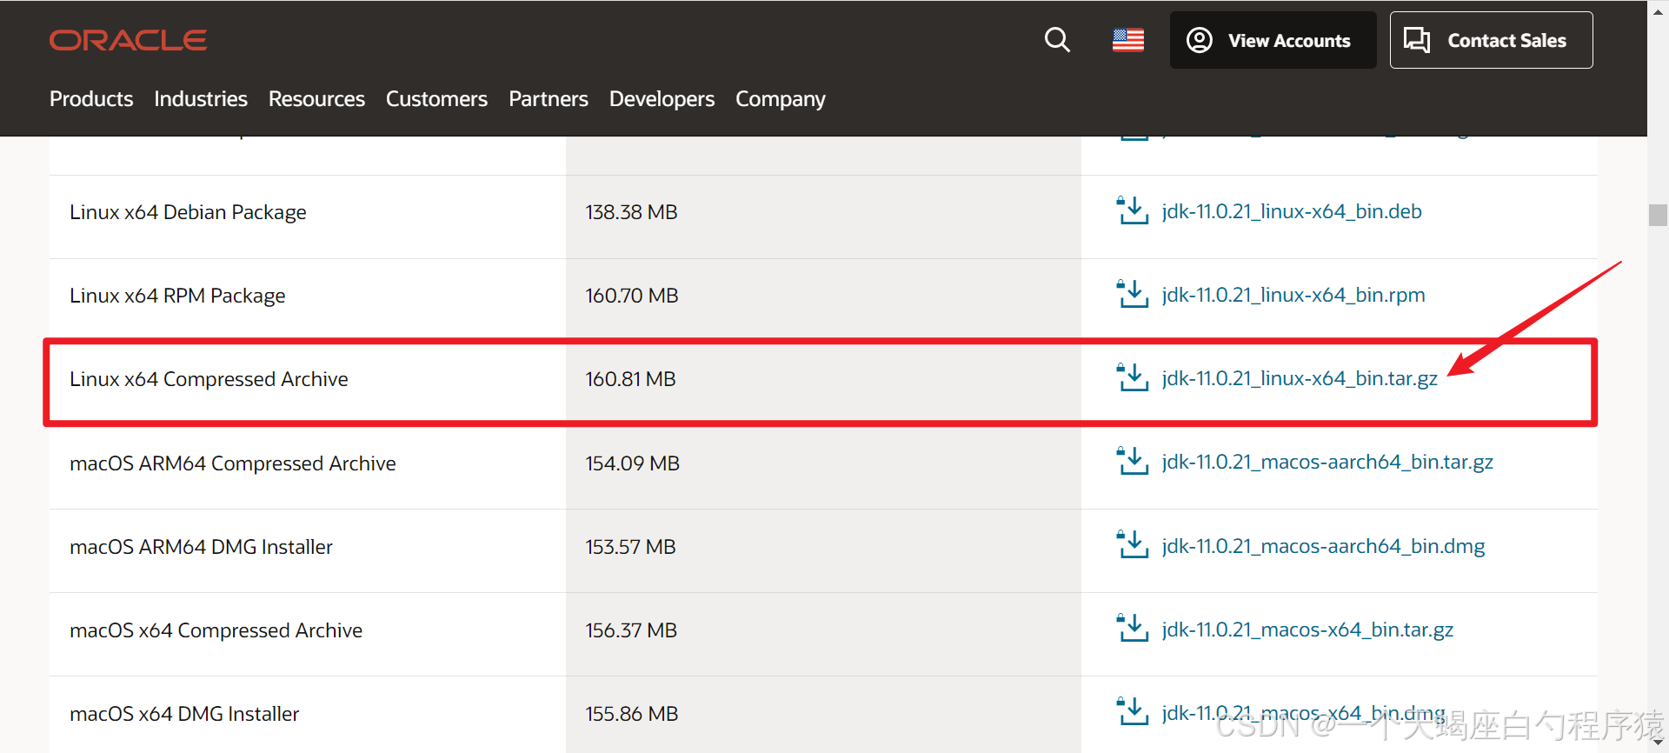Open the search magnifier icon
Viewport: 1669px width, 753px height.
coord(1057,40)
